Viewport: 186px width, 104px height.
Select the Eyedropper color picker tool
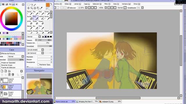[41, 8]
